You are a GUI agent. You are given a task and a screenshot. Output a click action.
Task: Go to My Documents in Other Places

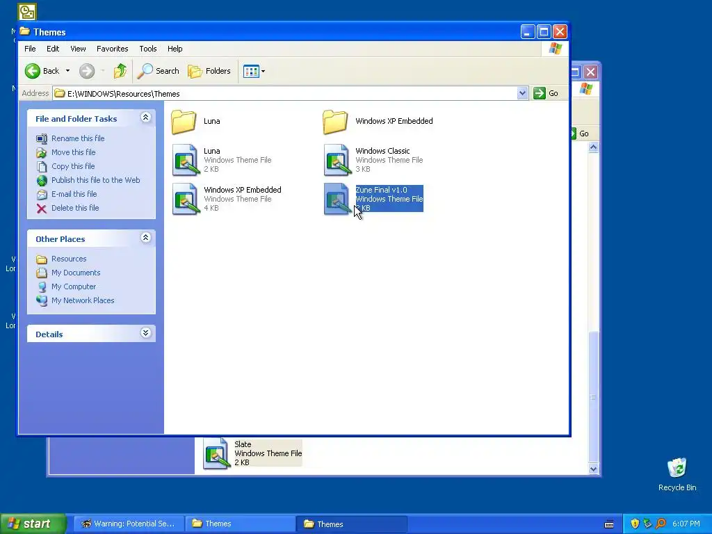[x=75, y=273]
